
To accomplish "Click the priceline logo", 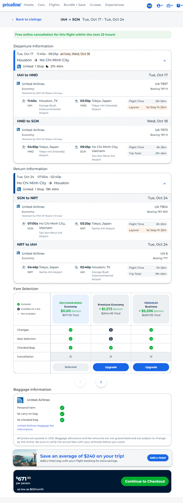I will (12, 5).
